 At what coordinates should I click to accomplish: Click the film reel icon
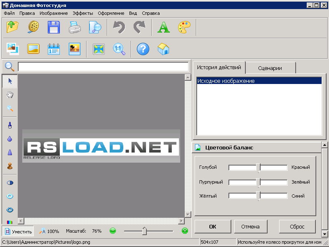(x=33, y=27)
